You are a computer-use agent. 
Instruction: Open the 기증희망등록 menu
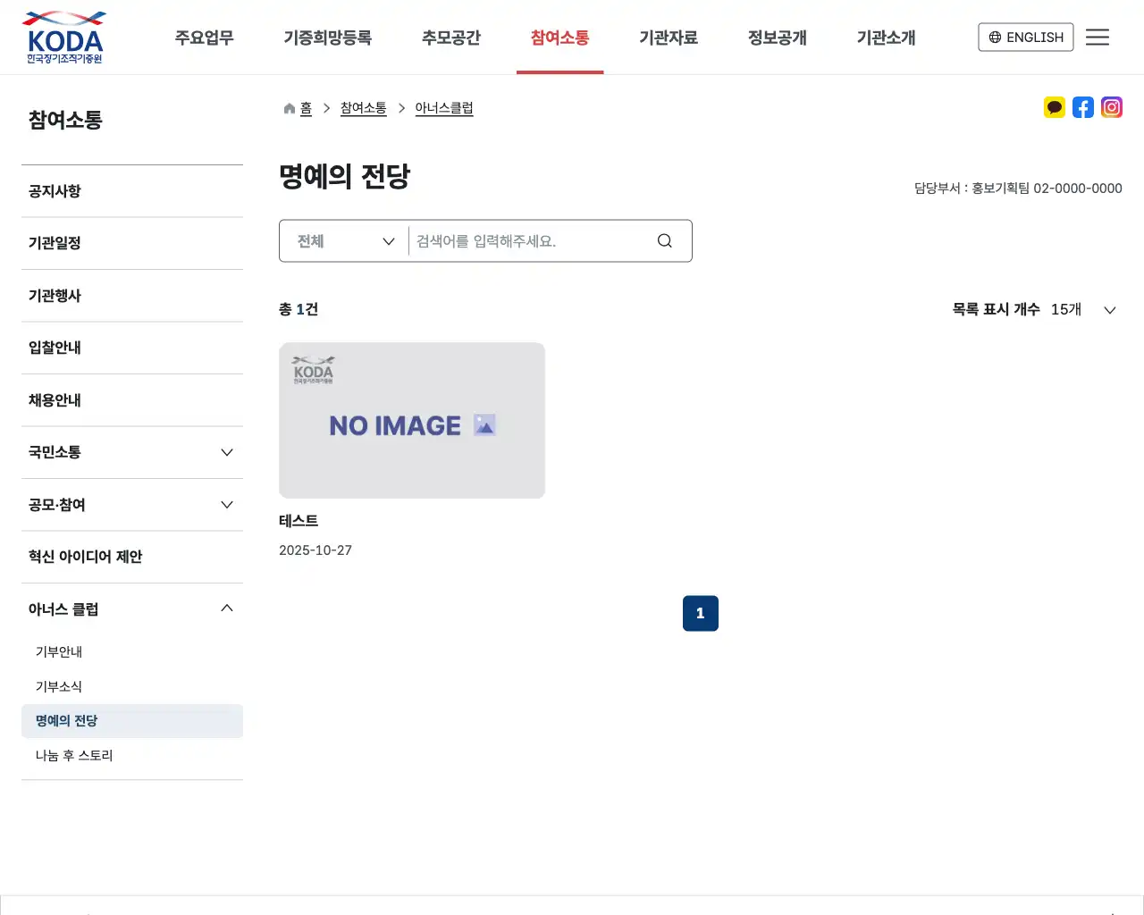click(x=327, y=37)
